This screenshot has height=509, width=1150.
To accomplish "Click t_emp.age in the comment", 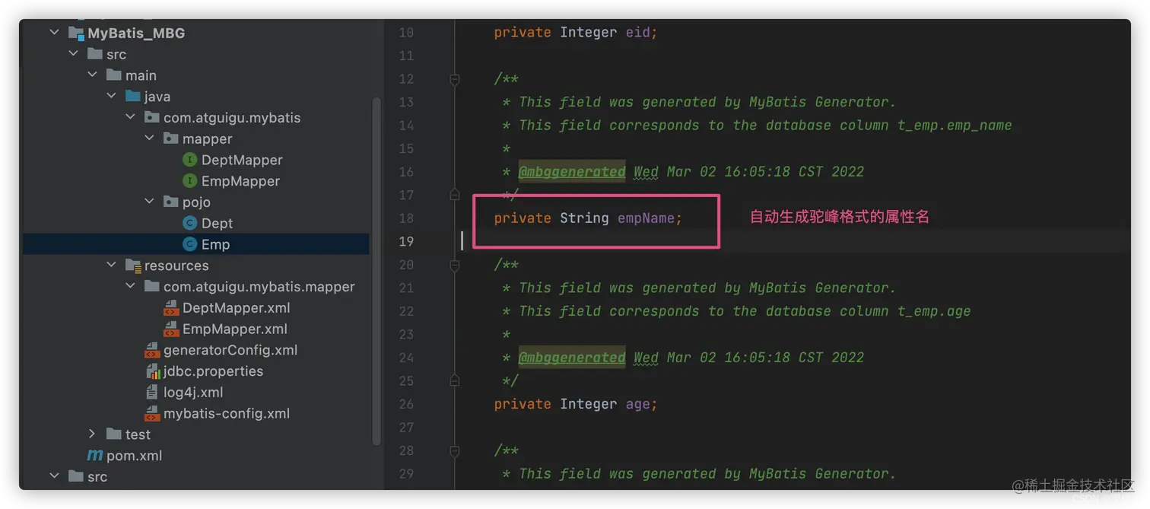I will (934, 311).
